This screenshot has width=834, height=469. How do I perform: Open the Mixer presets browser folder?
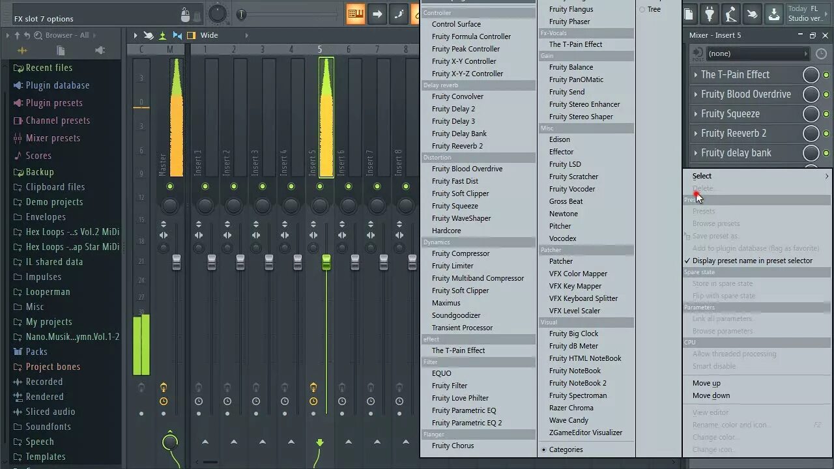tap(53, 138)
